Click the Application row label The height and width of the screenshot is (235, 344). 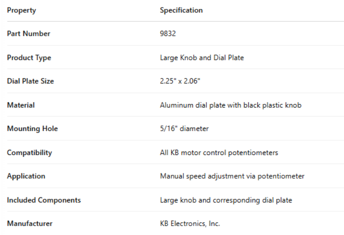click(26, 176)
